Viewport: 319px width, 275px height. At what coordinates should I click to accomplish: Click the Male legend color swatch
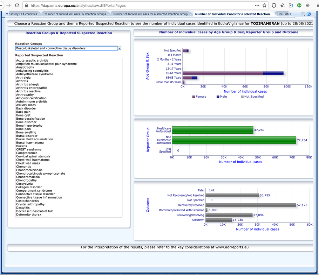(x=218, y=97)
